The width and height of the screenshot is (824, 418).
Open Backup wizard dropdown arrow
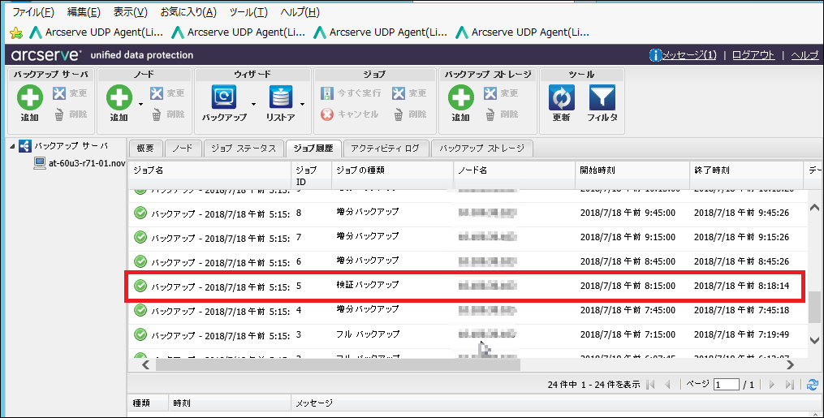(x=253, y=104)
